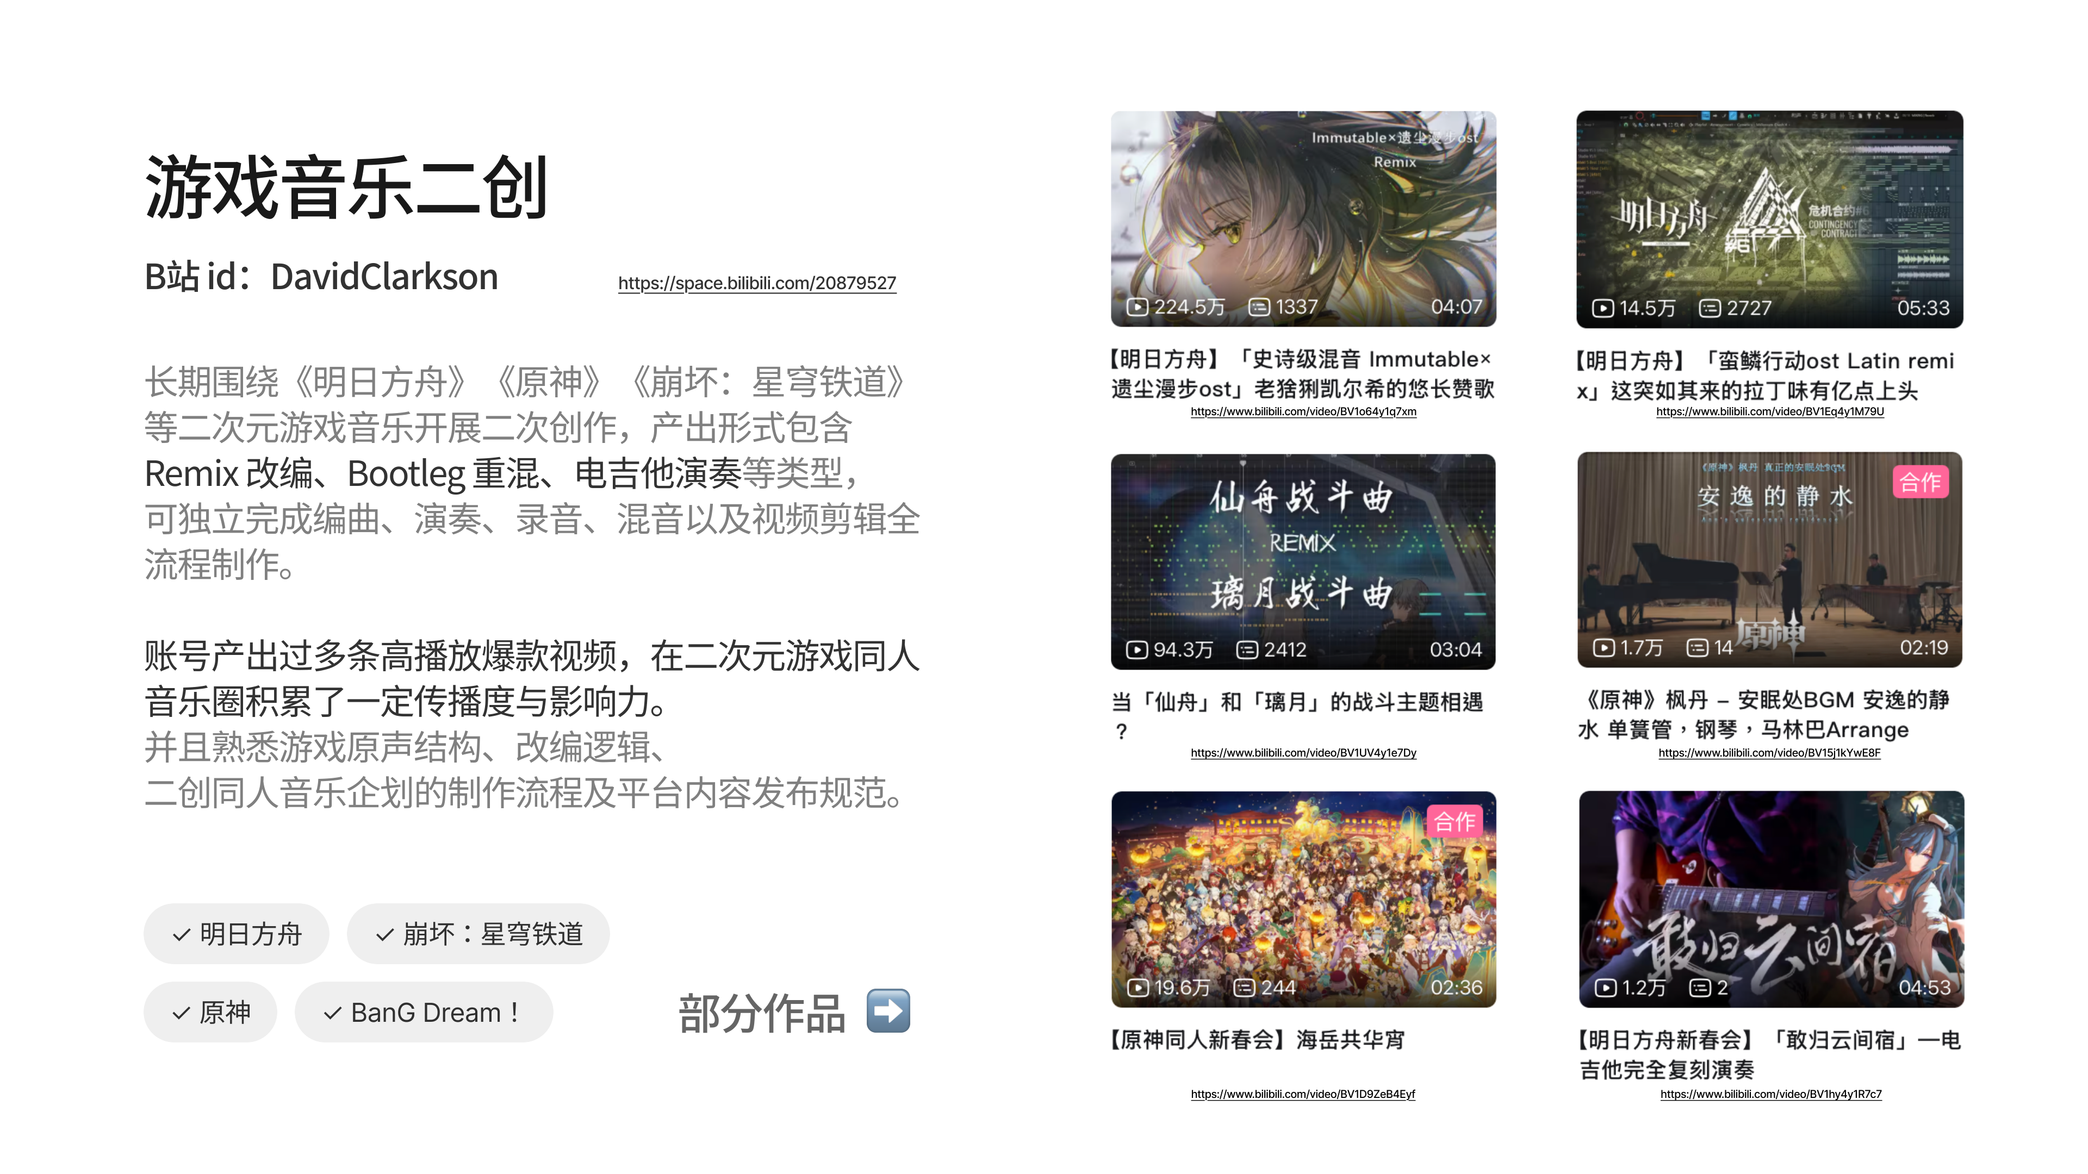Viewport: 2088px width, 1174px height.
Task: Click the 02:19 duration label
Action: 1924,647
